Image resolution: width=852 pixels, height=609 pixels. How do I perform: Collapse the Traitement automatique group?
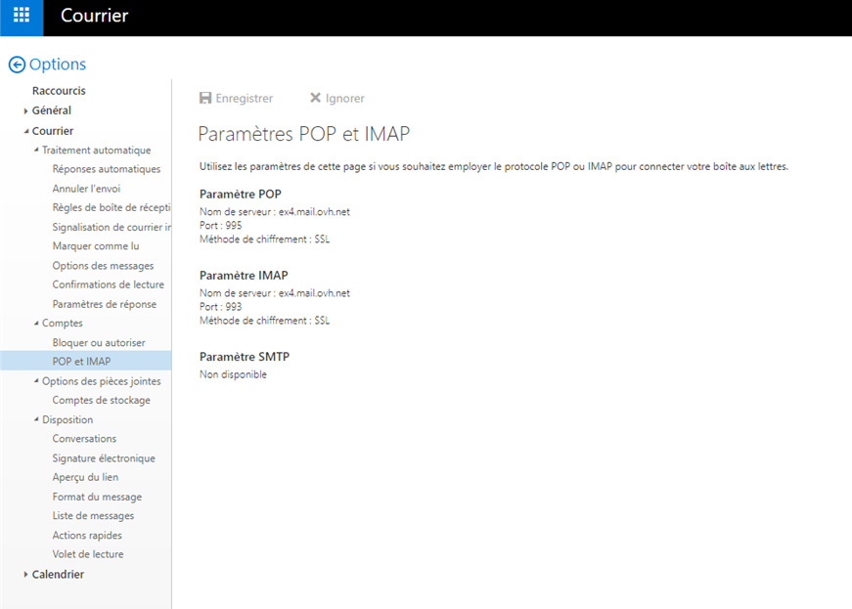(x=36, y=151)
